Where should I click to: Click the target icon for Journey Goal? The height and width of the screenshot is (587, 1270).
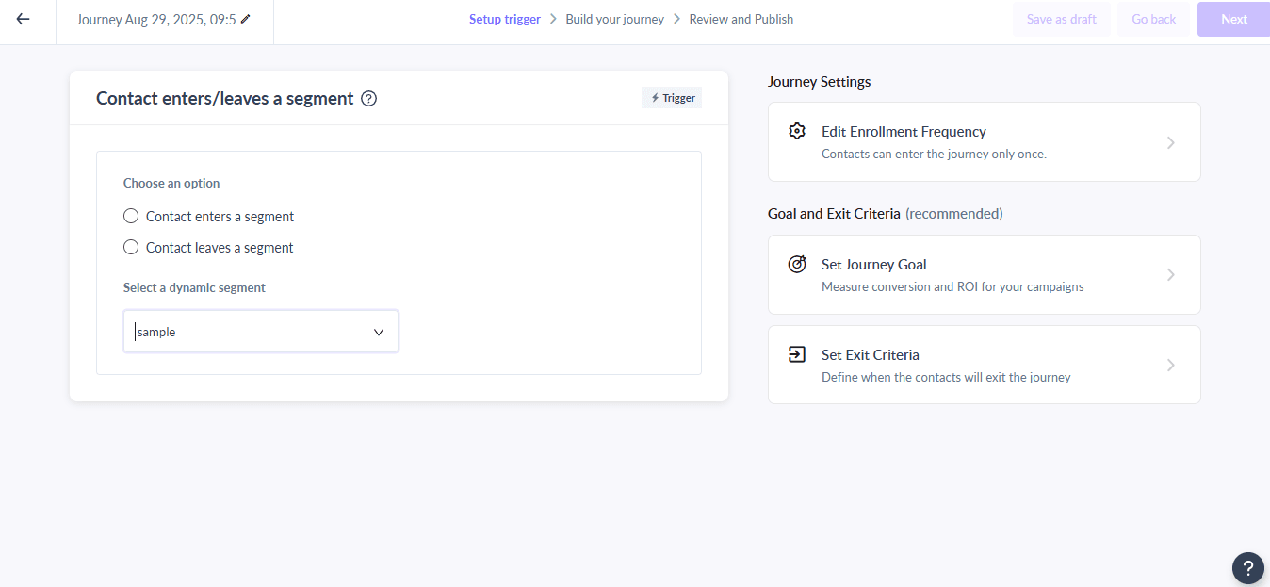point(797,265)
